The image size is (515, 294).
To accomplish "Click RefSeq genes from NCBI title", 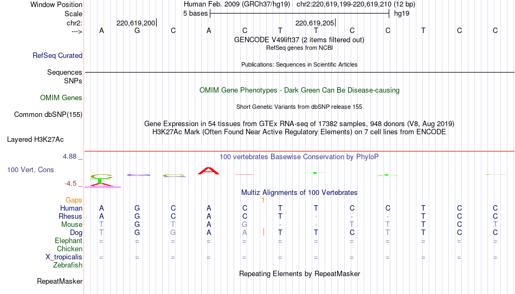I will point(299,48).
